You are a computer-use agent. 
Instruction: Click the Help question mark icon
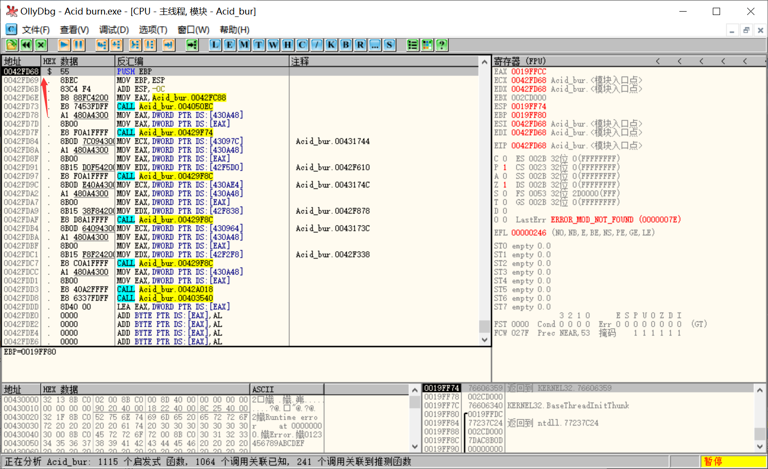(x=442, y=45)
